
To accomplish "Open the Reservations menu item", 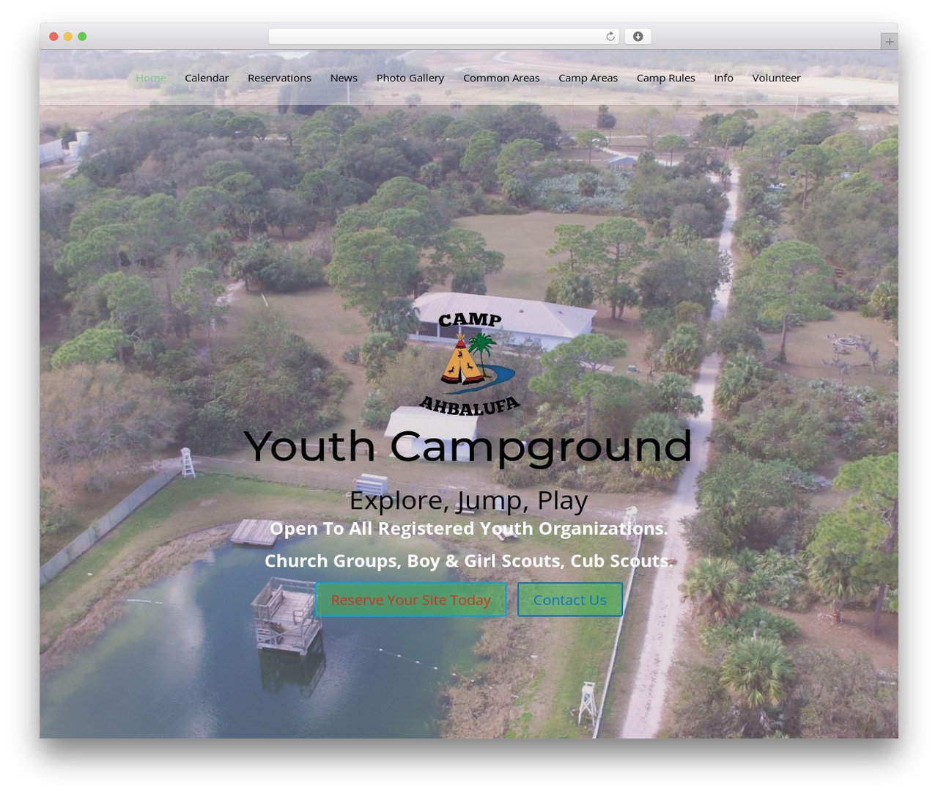I will pyautogui.click(x=279, y=78).
